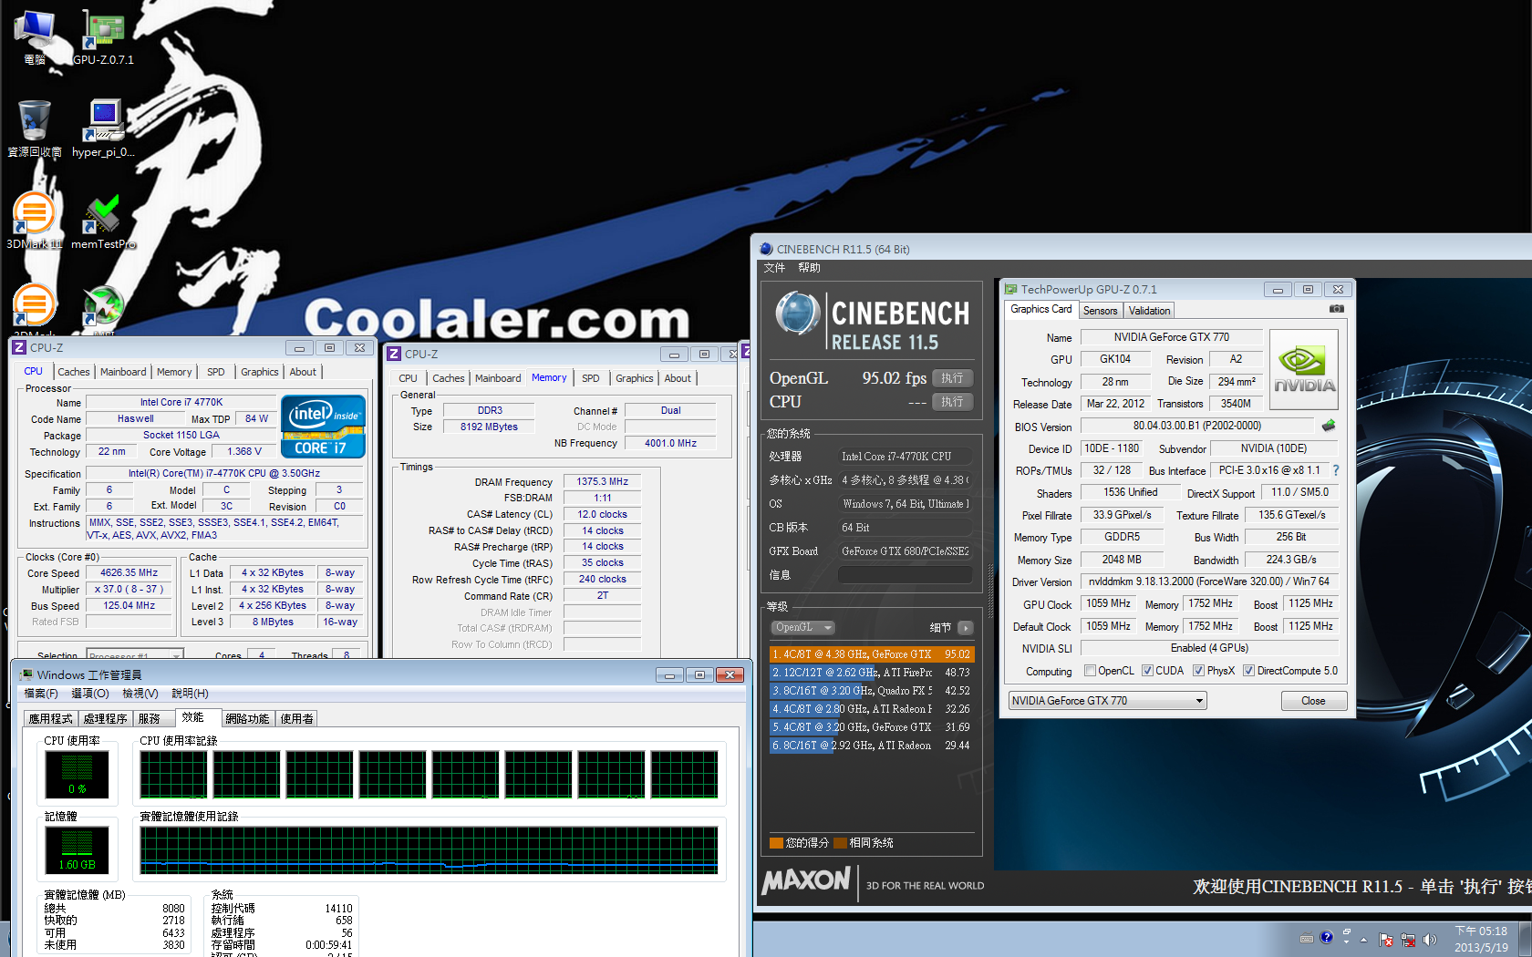Open the hyper_pi desktop shortcut
The image size is (1532, 957).
(103, 129)
